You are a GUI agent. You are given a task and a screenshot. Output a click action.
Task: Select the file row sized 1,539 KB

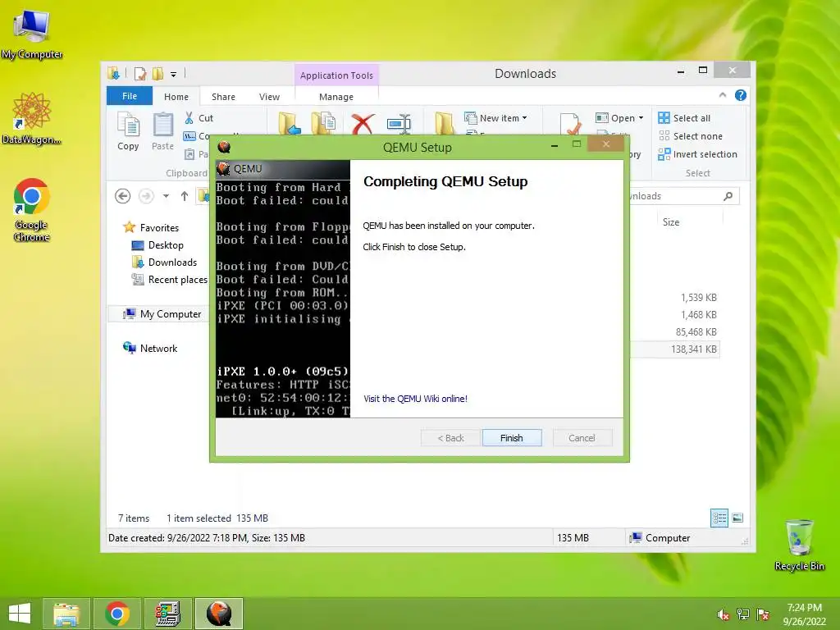tap(699, 297)
